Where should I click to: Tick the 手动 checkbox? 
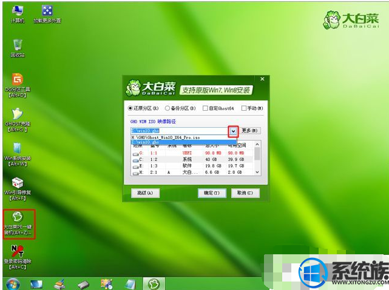coord(244,108)
